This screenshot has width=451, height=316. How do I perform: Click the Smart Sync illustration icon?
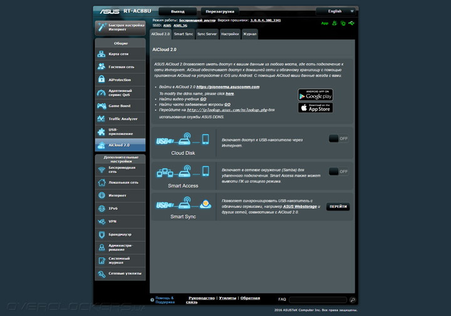184,204
